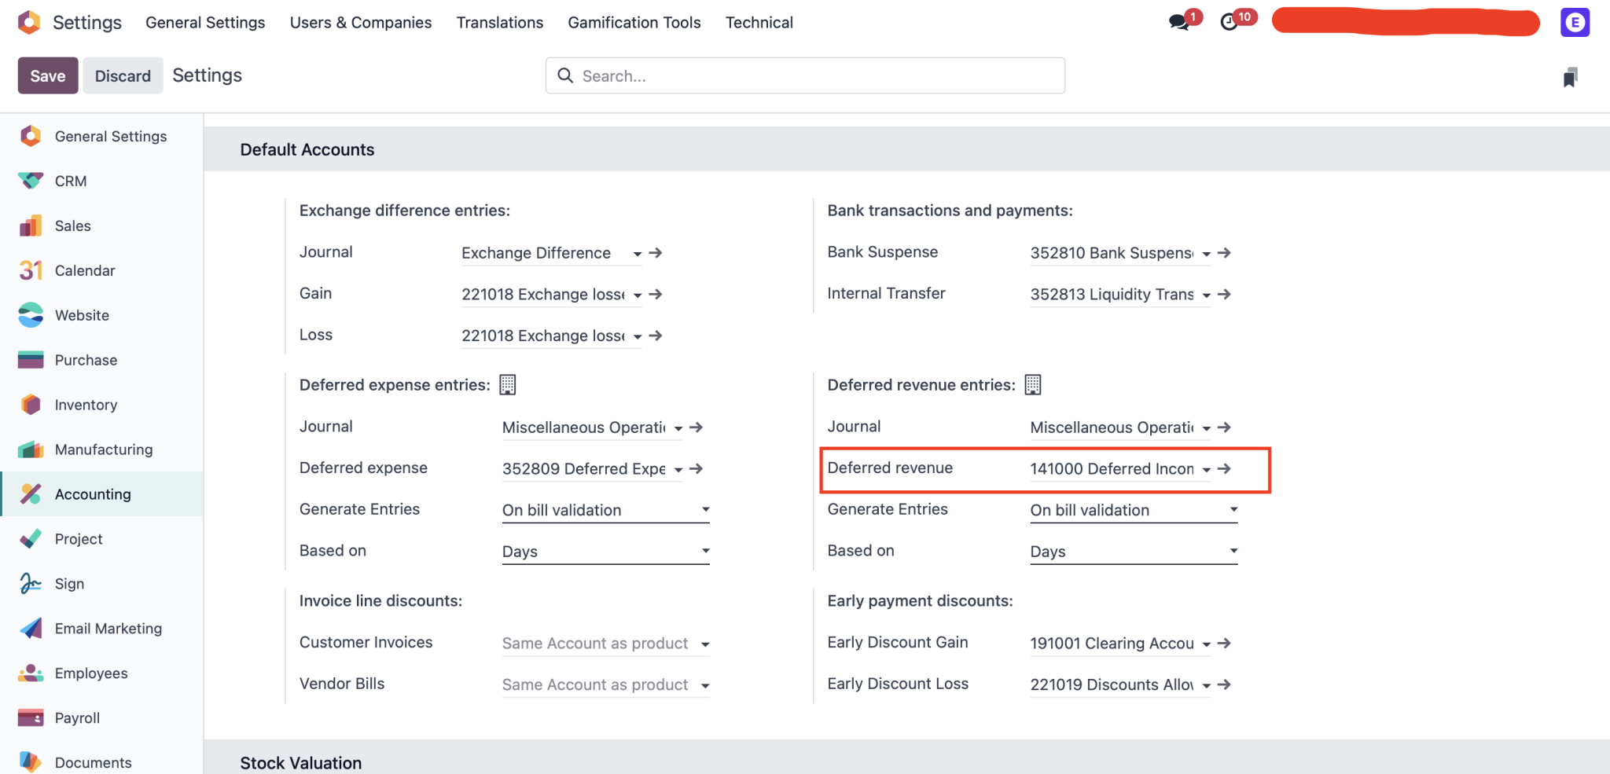
Task: Follow the arrow link to 141000 Deferred Income
Action: click(x=1224, y=468)
